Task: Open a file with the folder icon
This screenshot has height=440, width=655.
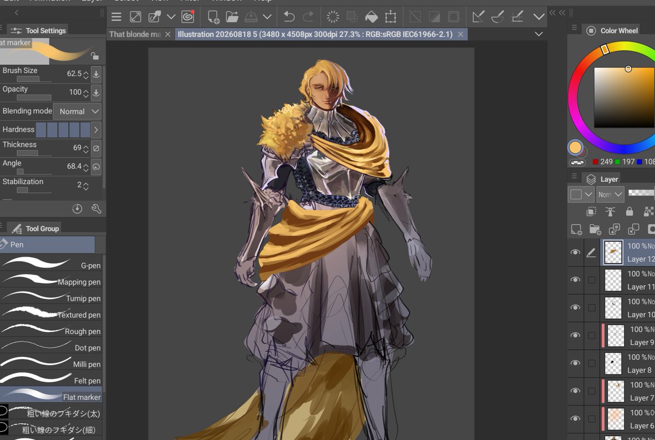Action: tap(233, 17)
